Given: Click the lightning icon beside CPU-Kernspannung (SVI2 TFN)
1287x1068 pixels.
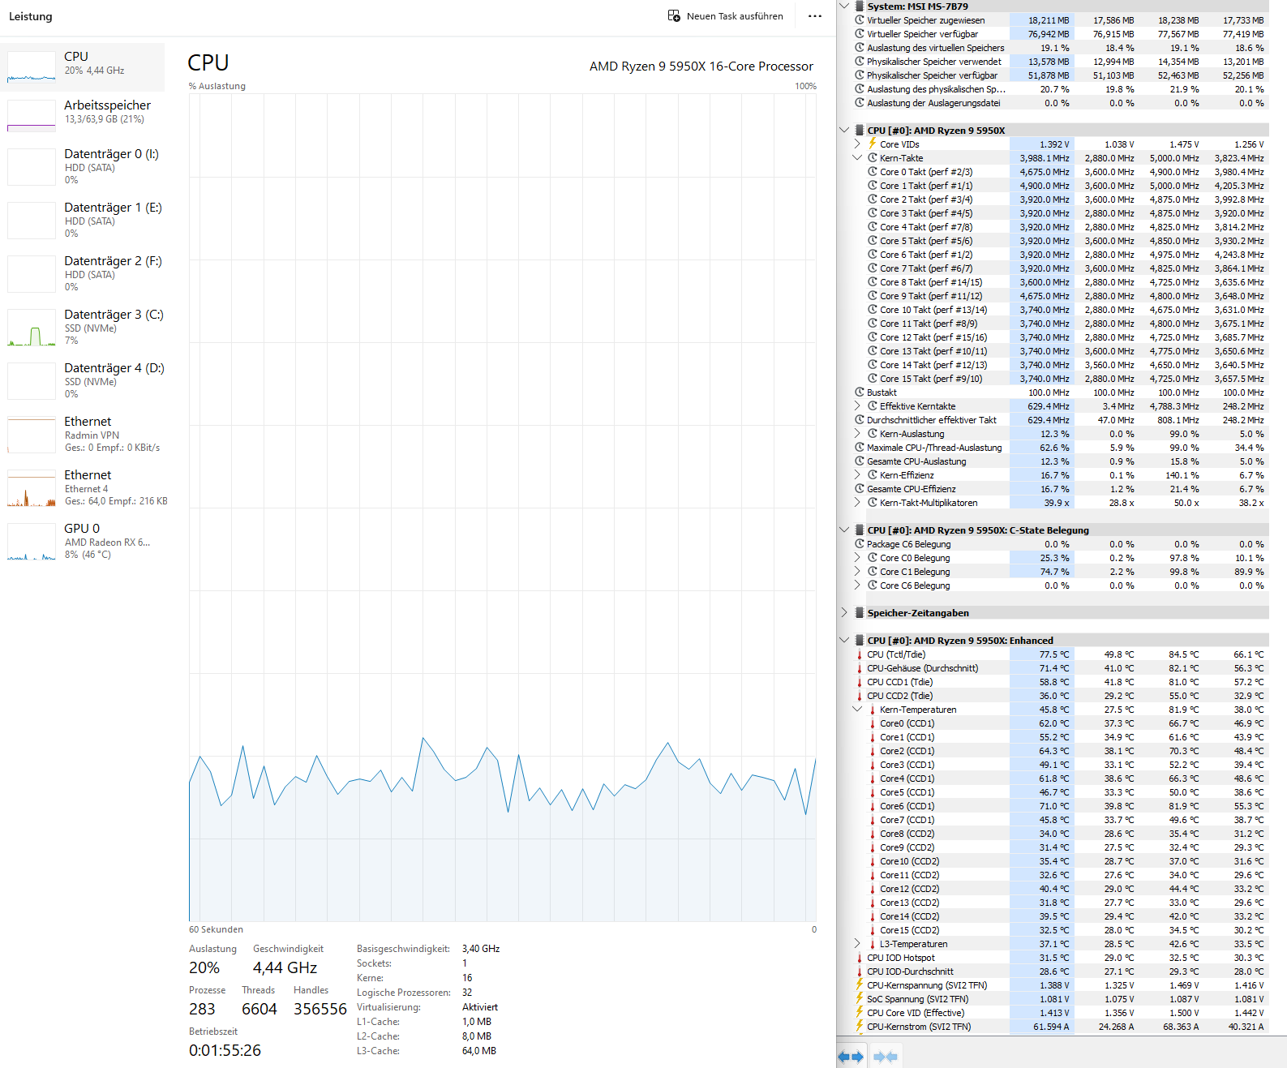Looking at the screenshot, I should [x=860, y=985].
